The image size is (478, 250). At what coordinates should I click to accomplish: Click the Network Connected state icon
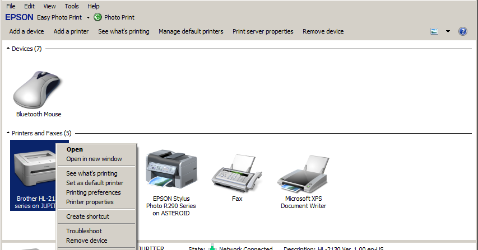pos(212,247)
